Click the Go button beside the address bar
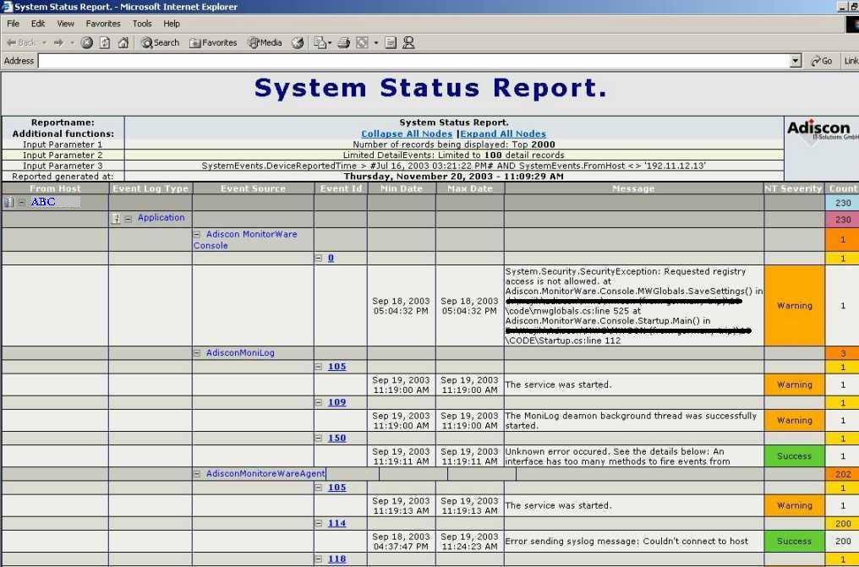 tap(821, 61)
